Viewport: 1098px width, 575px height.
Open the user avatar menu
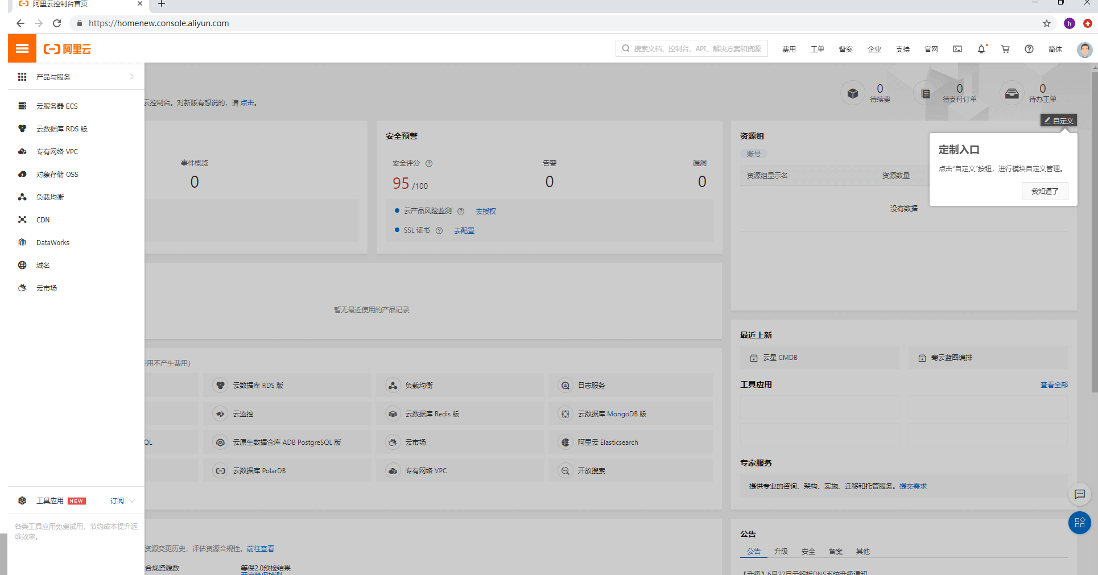[x=1084, y=49]
